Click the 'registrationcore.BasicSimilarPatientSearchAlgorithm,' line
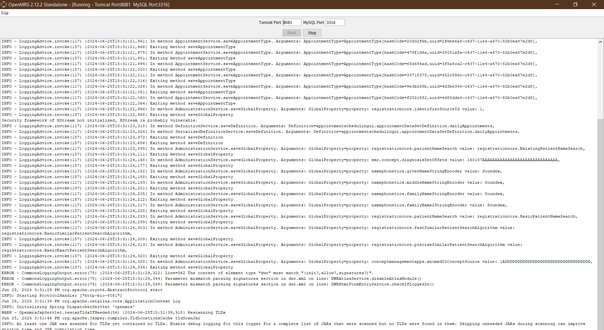This screenshot has width=604, height=330. [x=67, y=234]
